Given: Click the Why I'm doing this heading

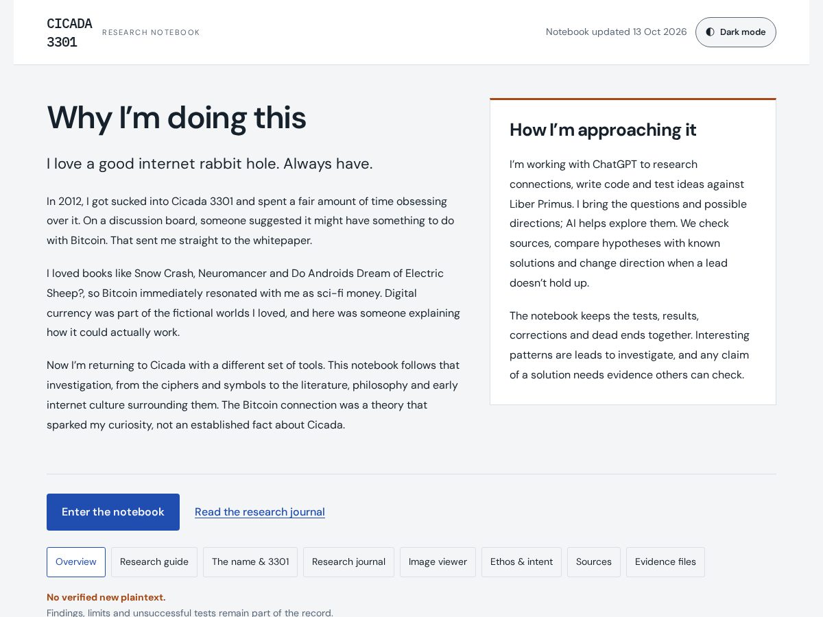Looking at the screenshot, I should 176,118.
